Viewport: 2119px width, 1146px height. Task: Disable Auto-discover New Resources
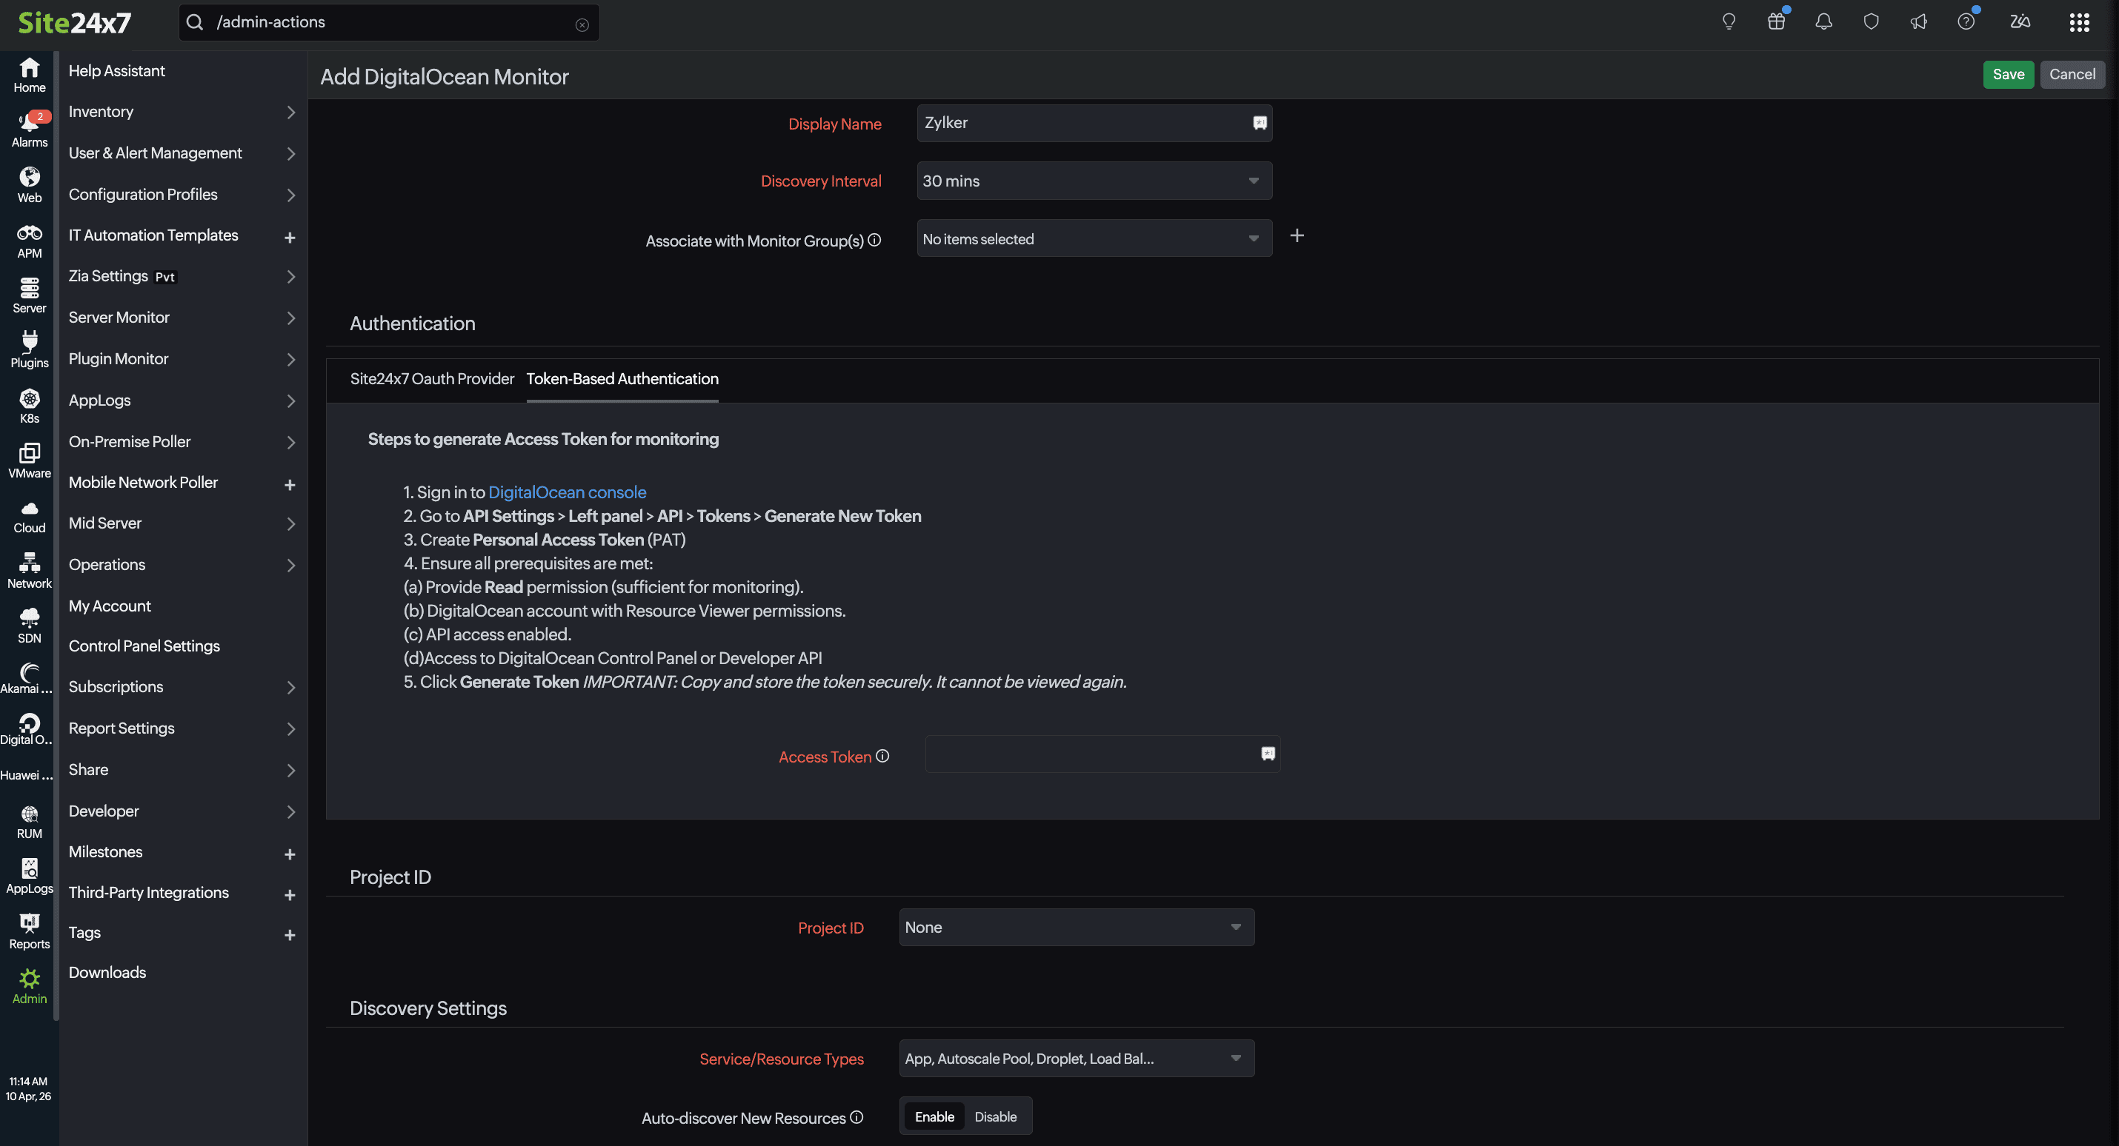(x=995, y=1116)
